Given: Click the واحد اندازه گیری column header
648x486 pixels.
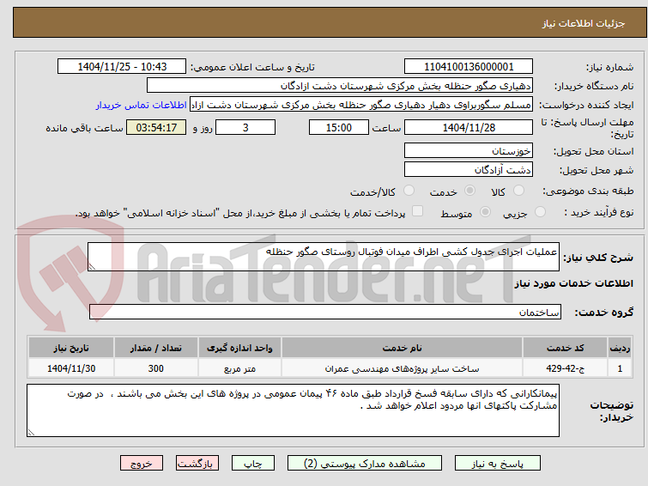Looking at the screenshot, I should [239, 348].
